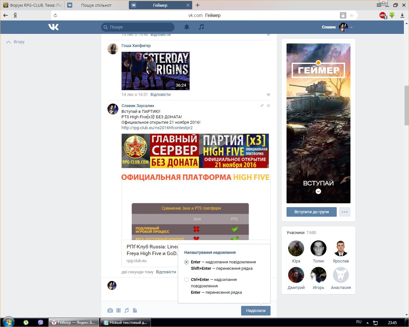Viewport: 409px width, 327px height.
Task: Switch to the Форум RPG-CLUB tab
Action: [x=33, y=5]
